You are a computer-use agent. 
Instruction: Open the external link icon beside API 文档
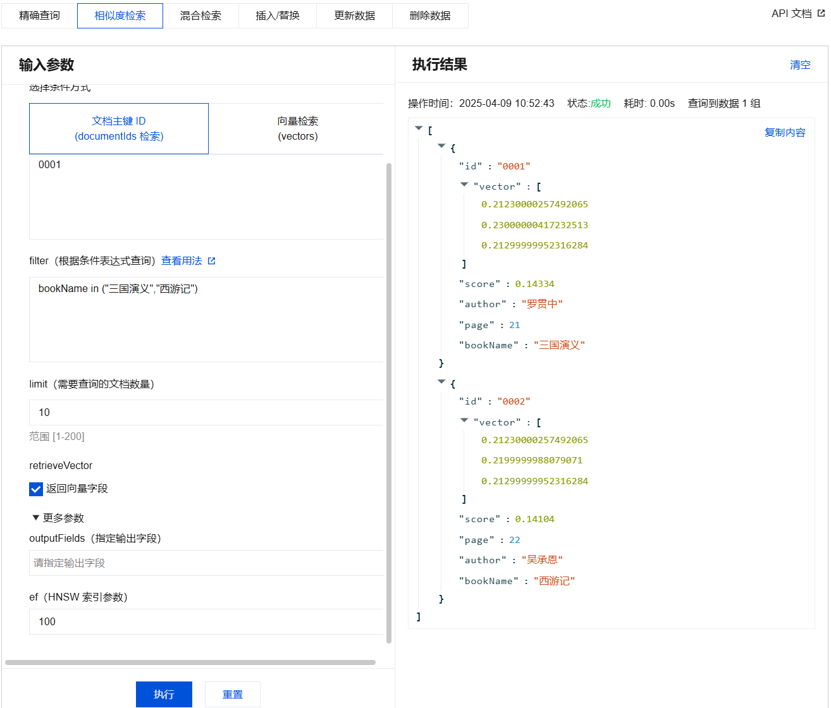(x=821, y=14)
